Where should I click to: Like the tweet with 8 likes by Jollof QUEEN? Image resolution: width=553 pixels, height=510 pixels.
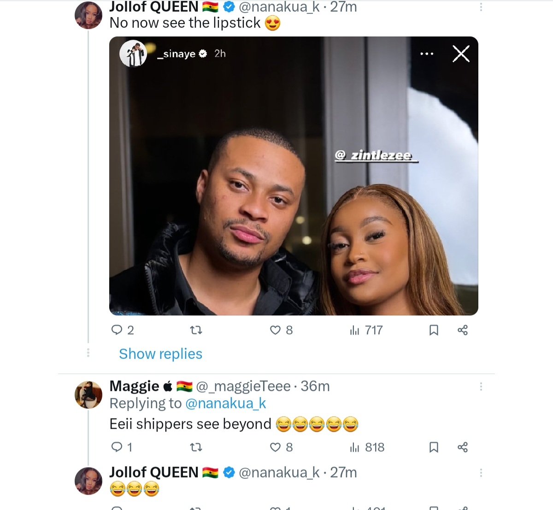point(281,330)
